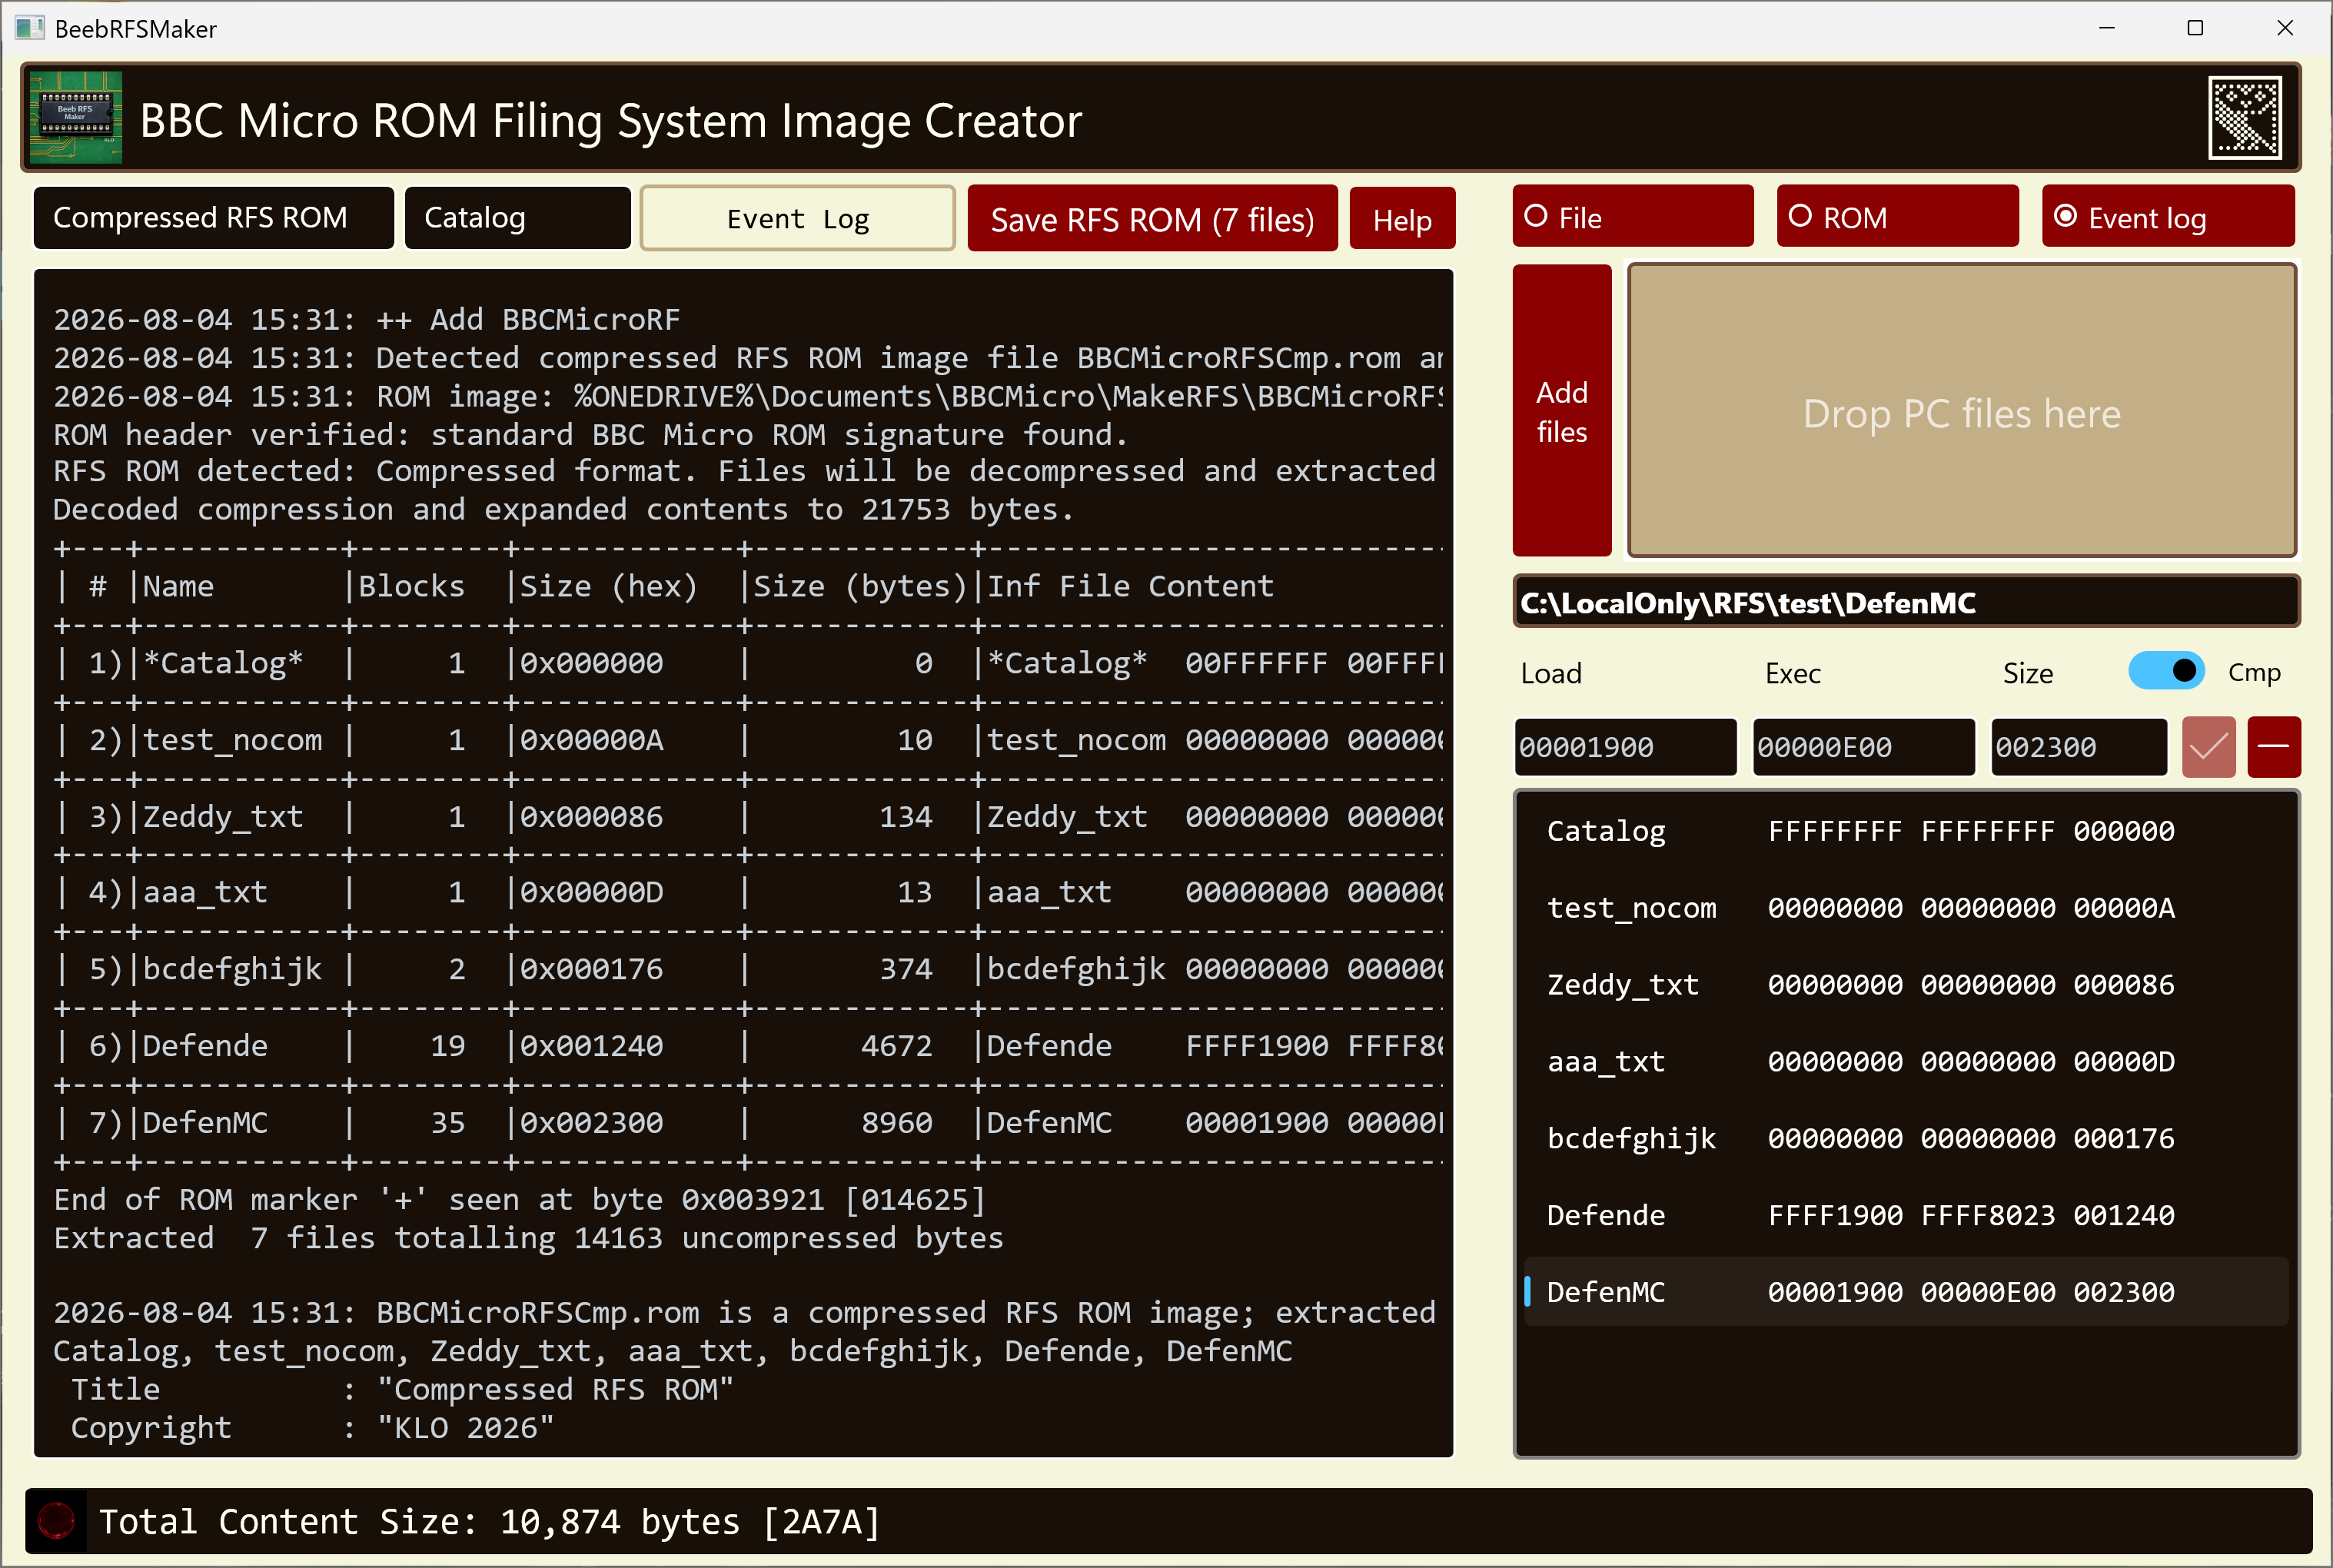
Task: Click the "ROM header verified" log line
Action: tap(590, 434)
